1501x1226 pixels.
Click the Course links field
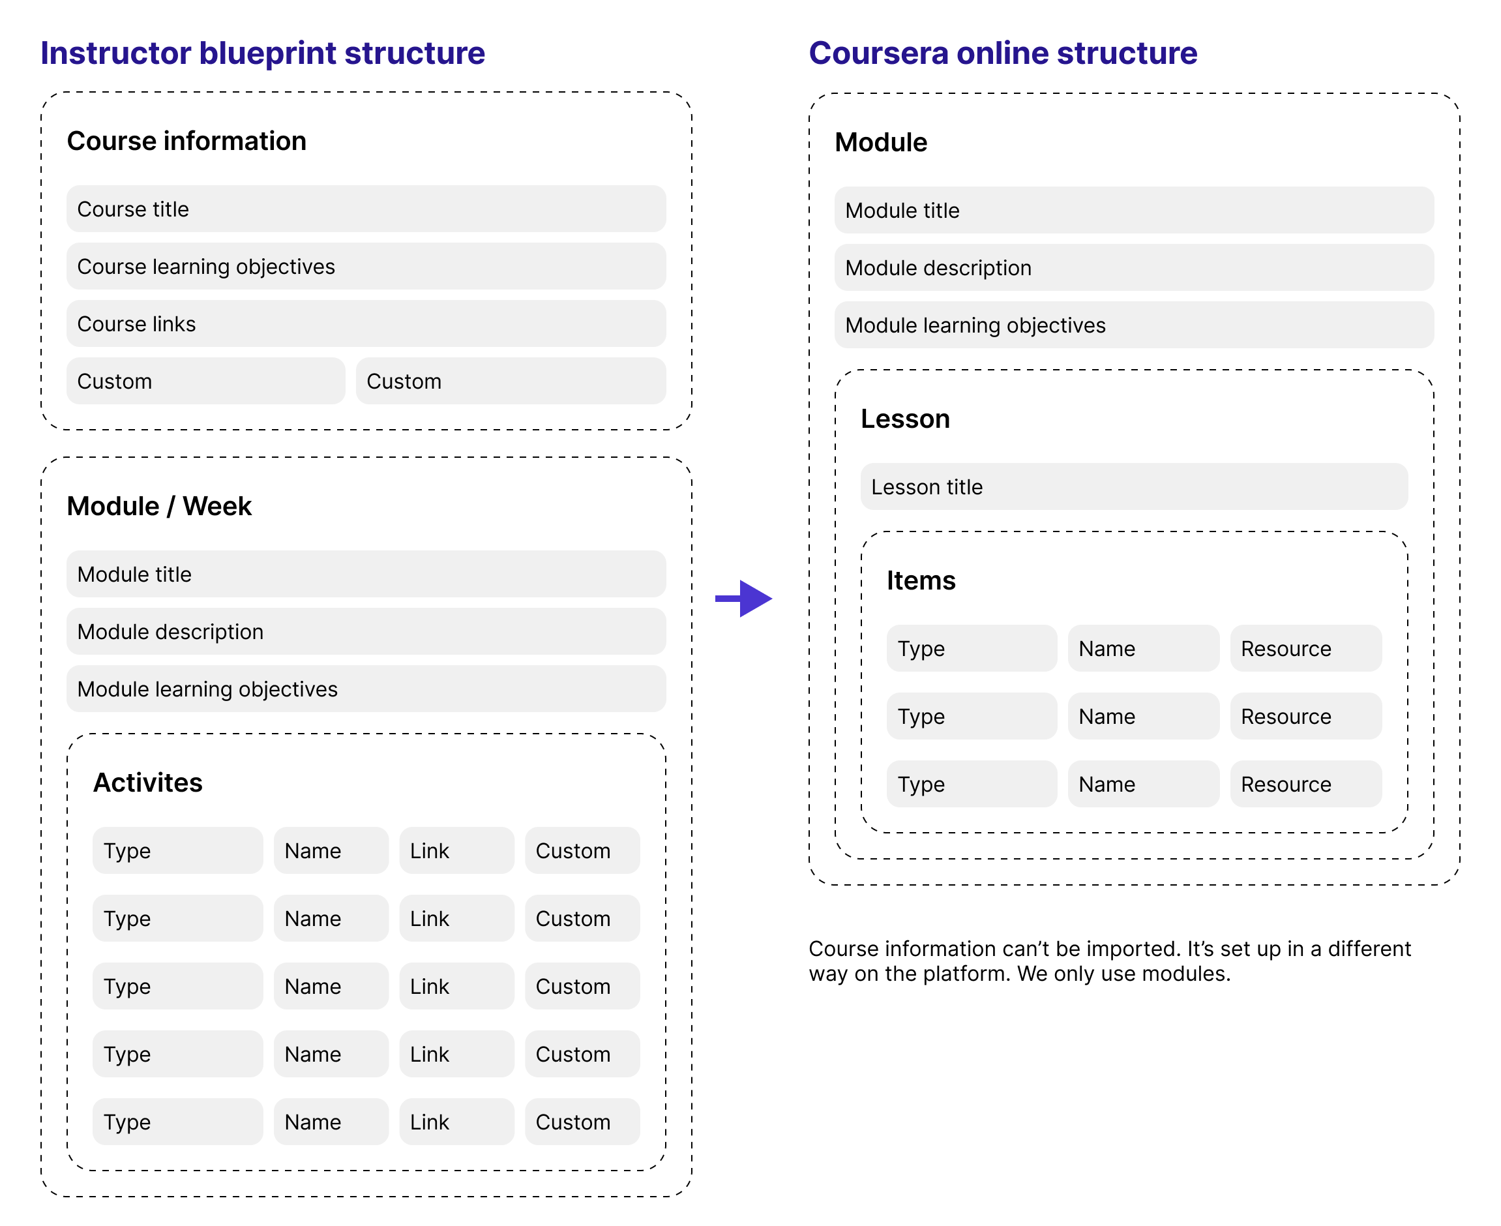click(x=366, y=323)
